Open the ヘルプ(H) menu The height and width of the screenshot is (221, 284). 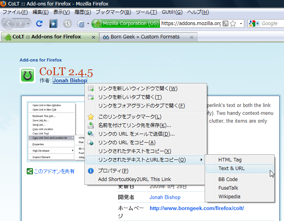pyautogui.click(x=198, y=12)
